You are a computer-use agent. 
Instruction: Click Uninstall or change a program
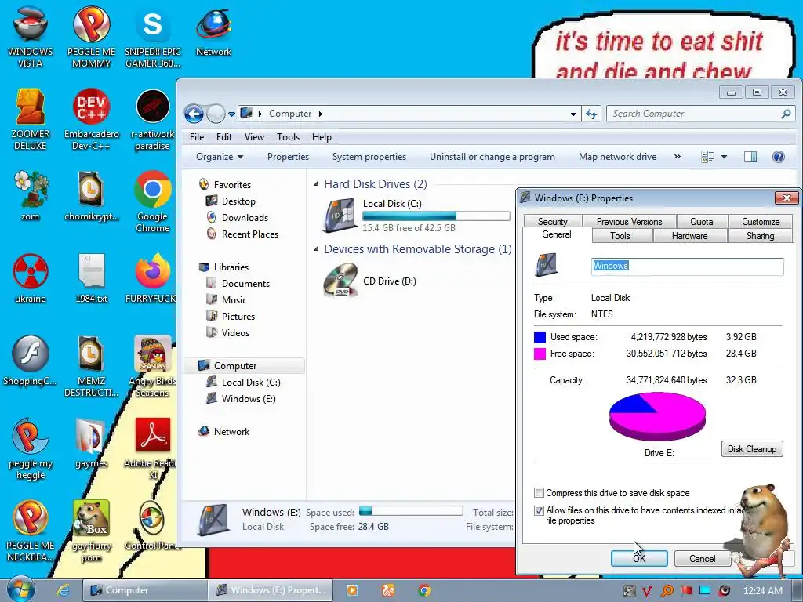point(492,157)
